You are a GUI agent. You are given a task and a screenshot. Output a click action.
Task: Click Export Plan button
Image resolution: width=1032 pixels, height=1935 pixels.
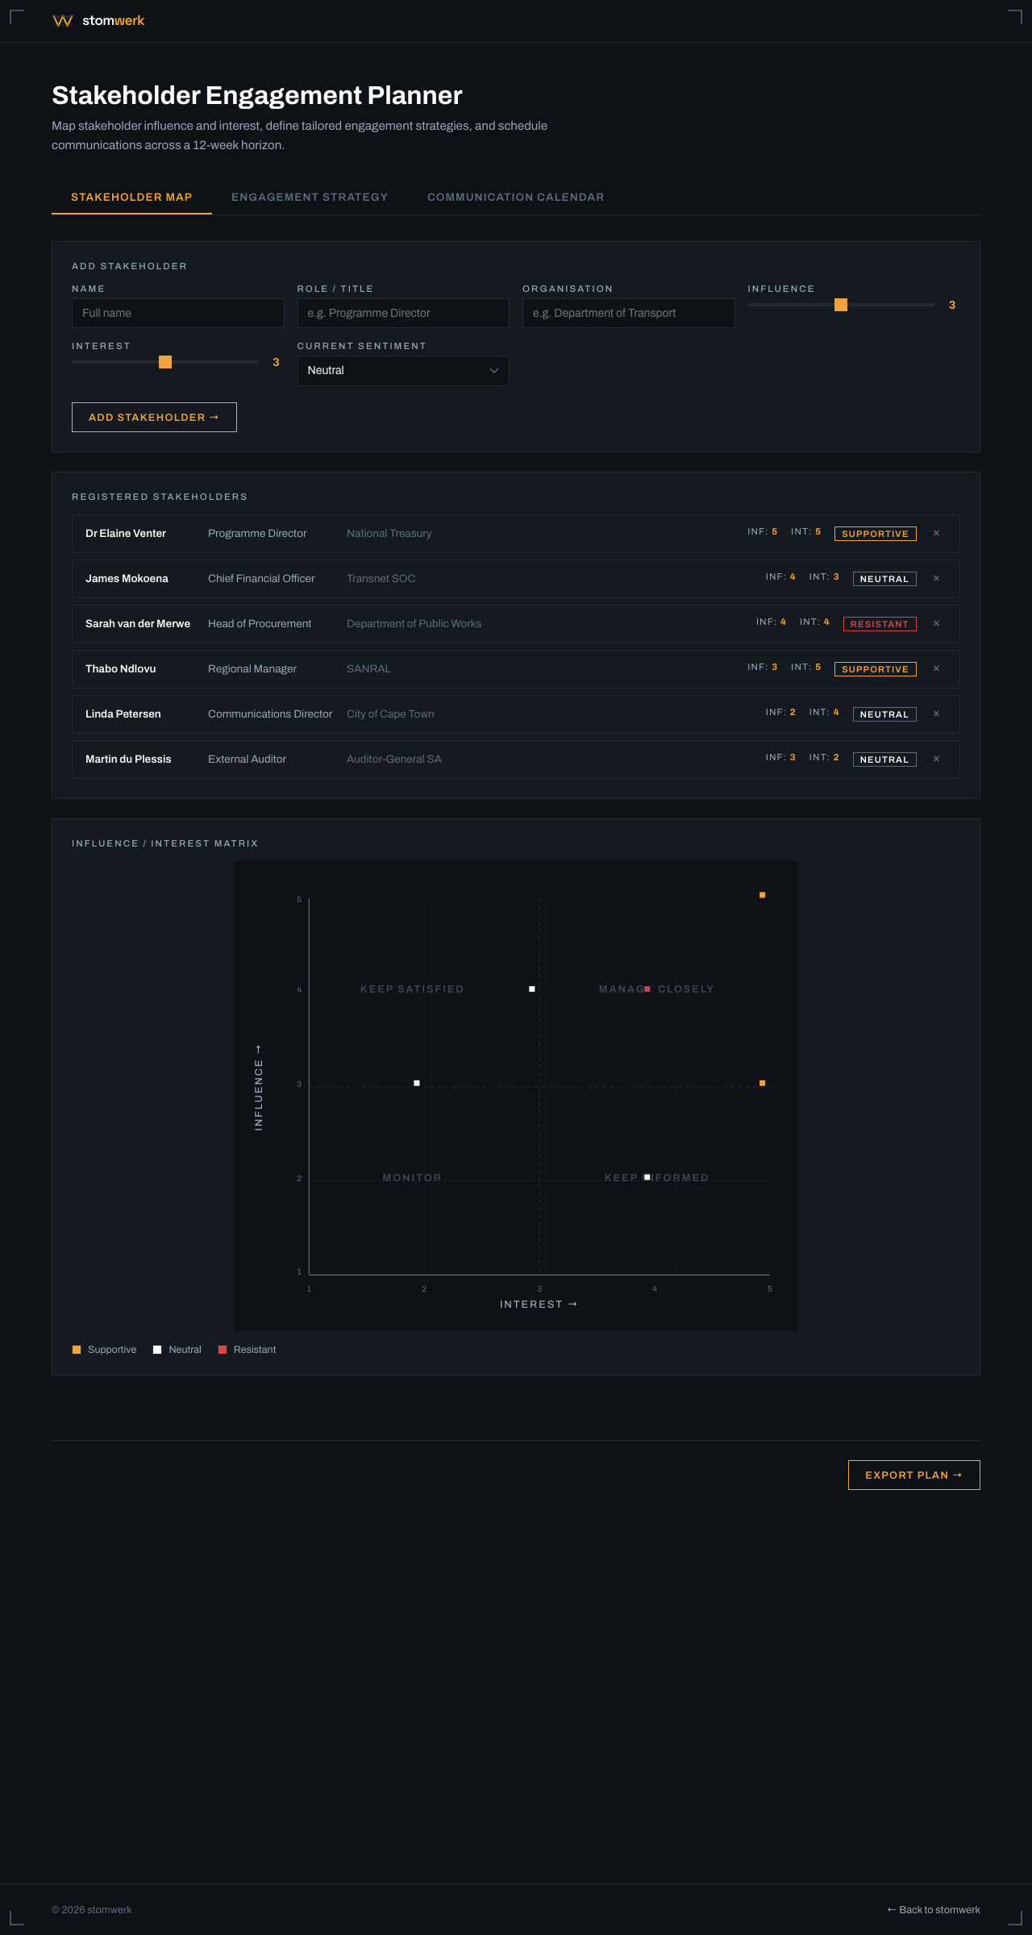click(x=914, y=1475)
